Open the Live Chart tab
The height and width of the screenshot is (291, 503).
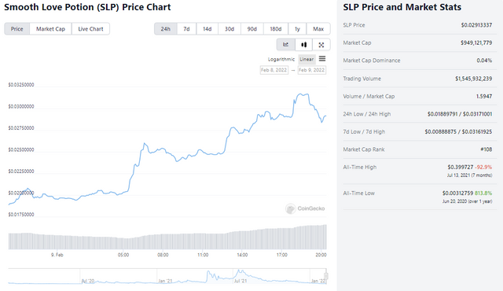(x=91, y=29)
